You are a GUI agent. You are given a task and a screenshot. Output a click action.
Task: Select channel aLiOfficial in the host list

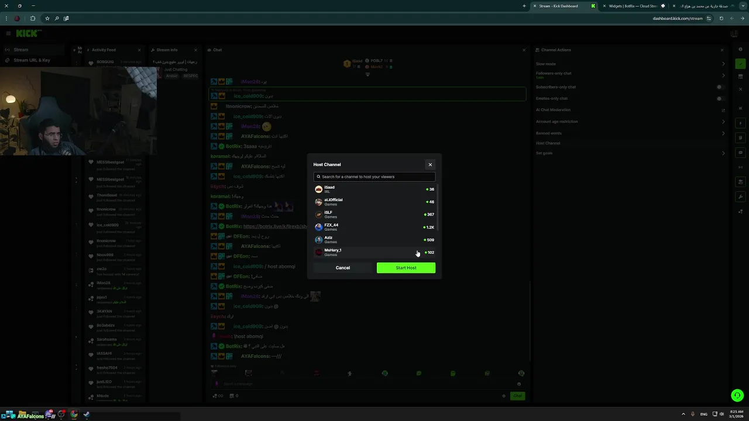tap(374, 202)
